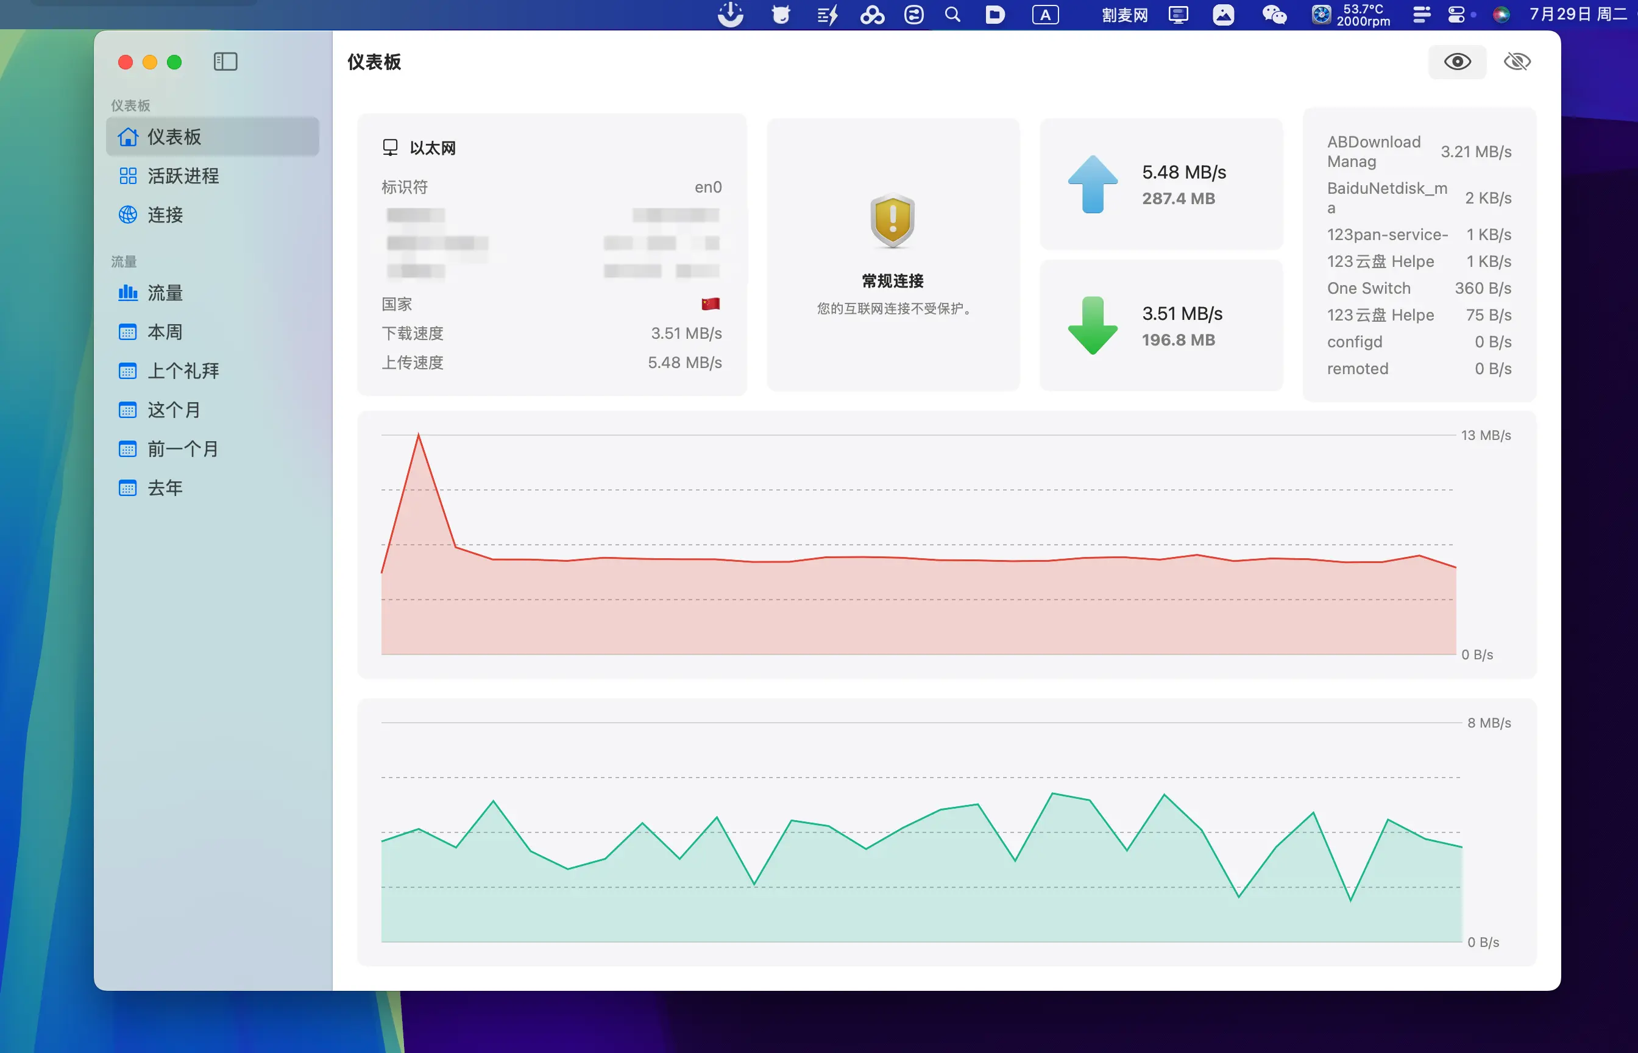Enable the show-details eye toggle
The image size is (1638, 1053).
pos(1457,62)
